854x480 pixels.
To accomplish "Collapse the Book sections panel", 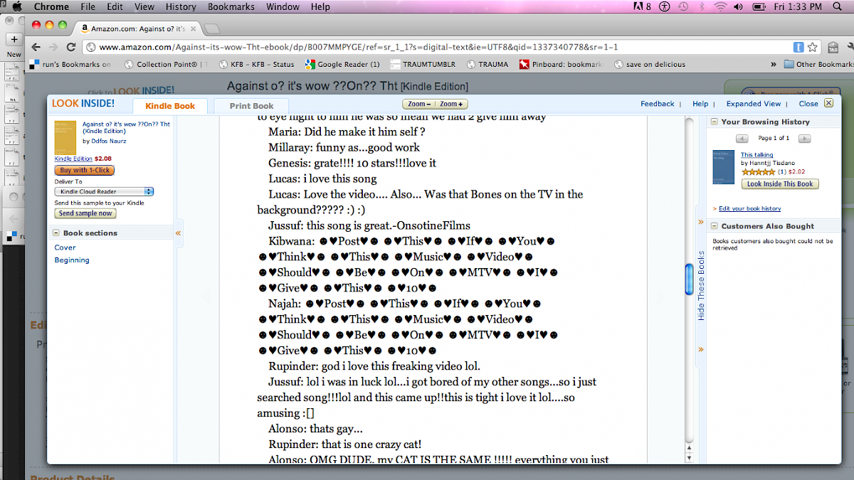I will (x=56, y=233).
